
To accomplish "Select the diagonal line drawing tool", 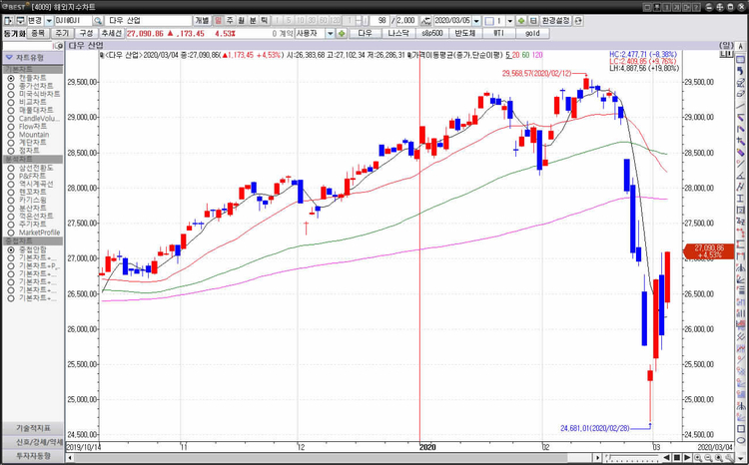I will [x=740, y=106].
